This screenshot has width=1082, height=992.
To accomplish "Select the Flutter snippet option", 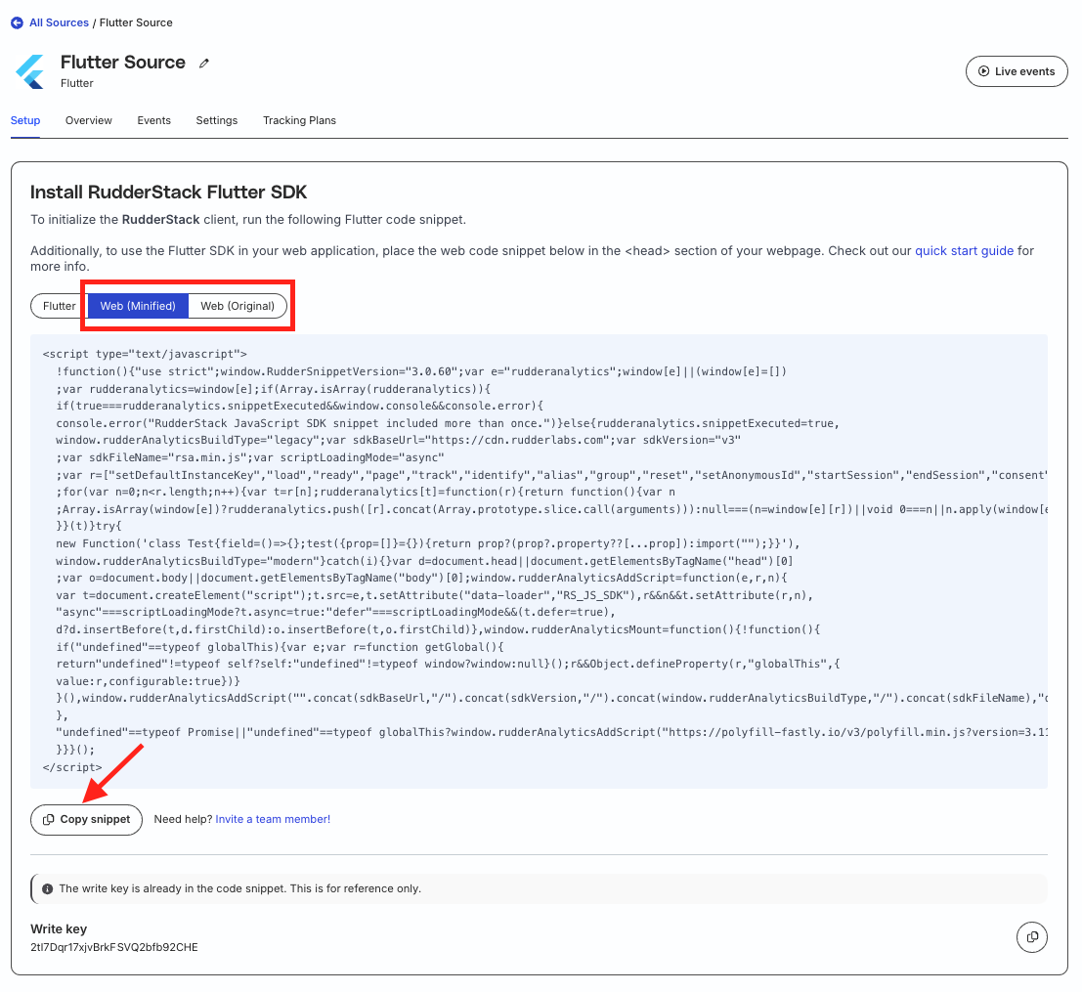I will click(x=60, y=306).
